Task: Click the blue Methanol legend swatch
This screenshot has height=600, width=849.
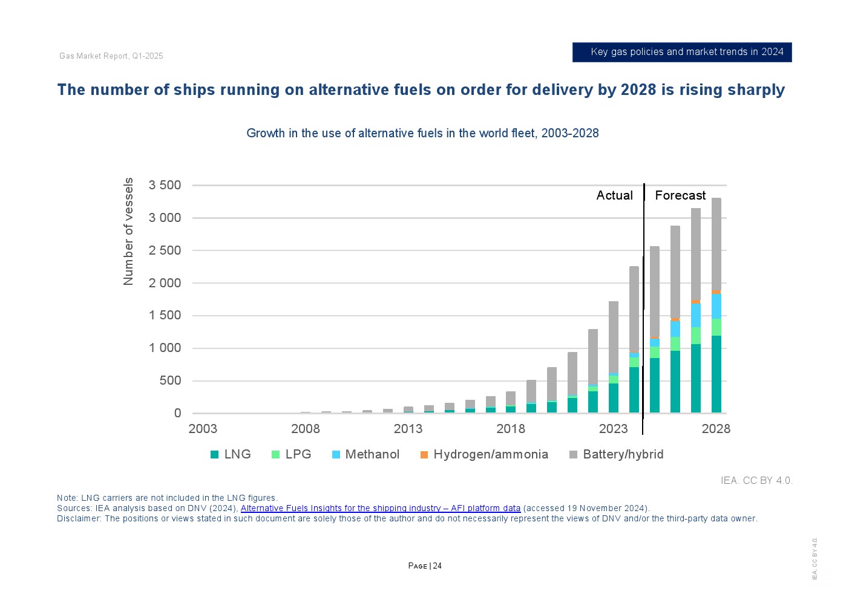Action: coord(336,455)
